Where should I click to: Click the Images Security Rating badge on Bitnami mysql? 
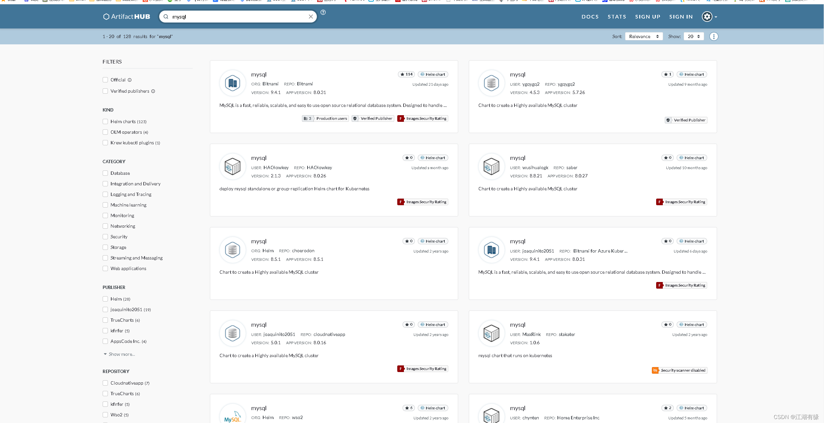[x=423, y=118]
